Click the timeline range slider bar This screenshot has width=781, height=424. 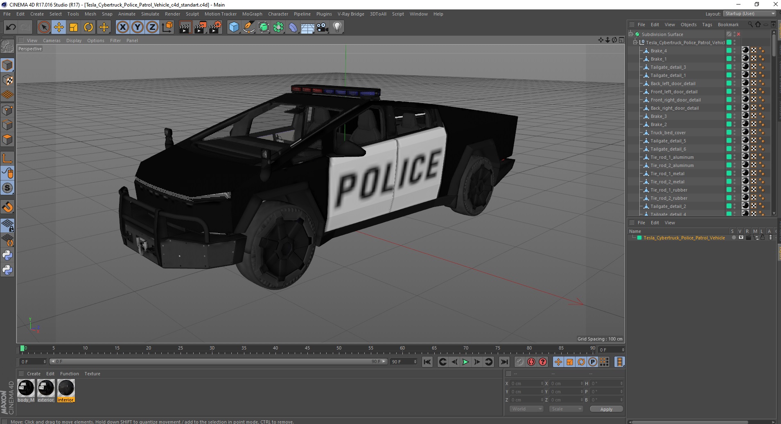click(x=218, y=361)
